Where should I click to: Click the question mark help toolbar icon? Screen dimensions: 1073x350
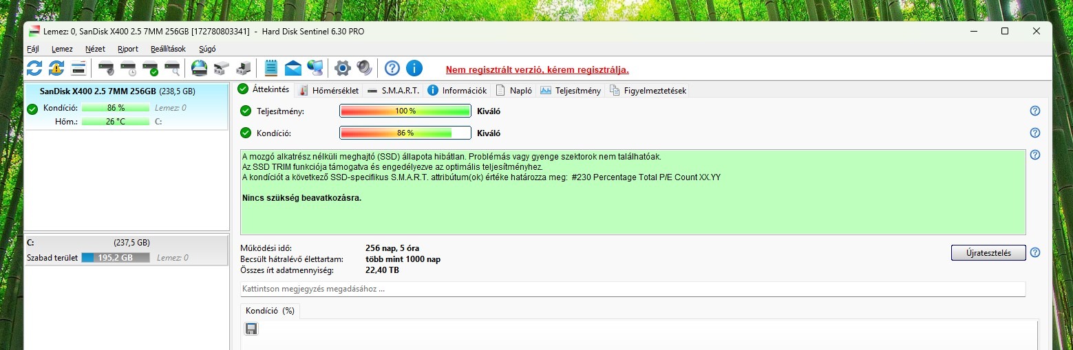(392, 68)
